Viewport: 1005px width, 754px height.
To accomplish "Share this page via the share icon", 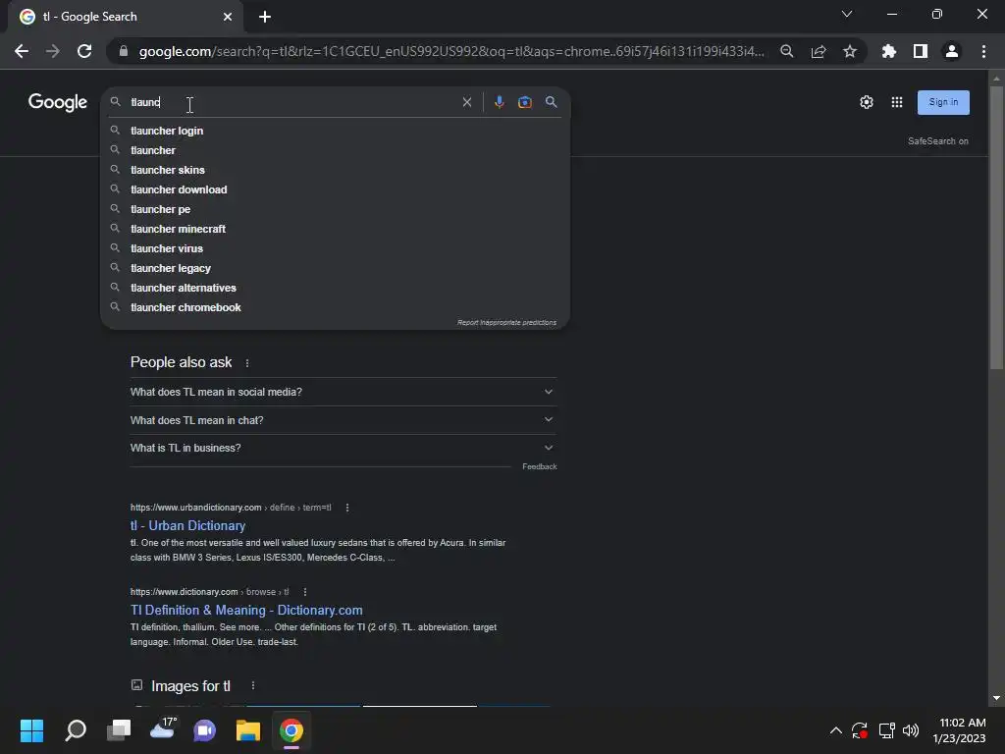I will click(x=819, y=51).
